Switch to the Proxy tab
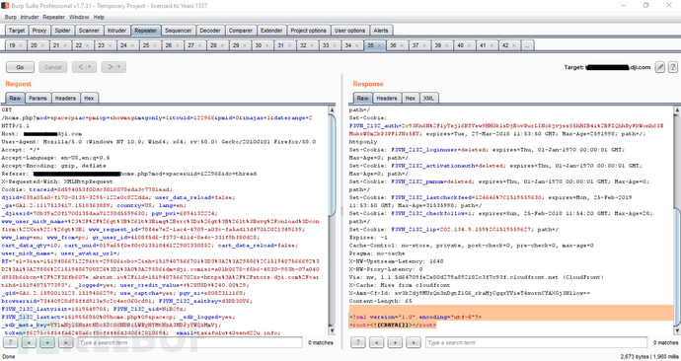Viewport: 681px width, 361px height. click(x=39, y=31)
